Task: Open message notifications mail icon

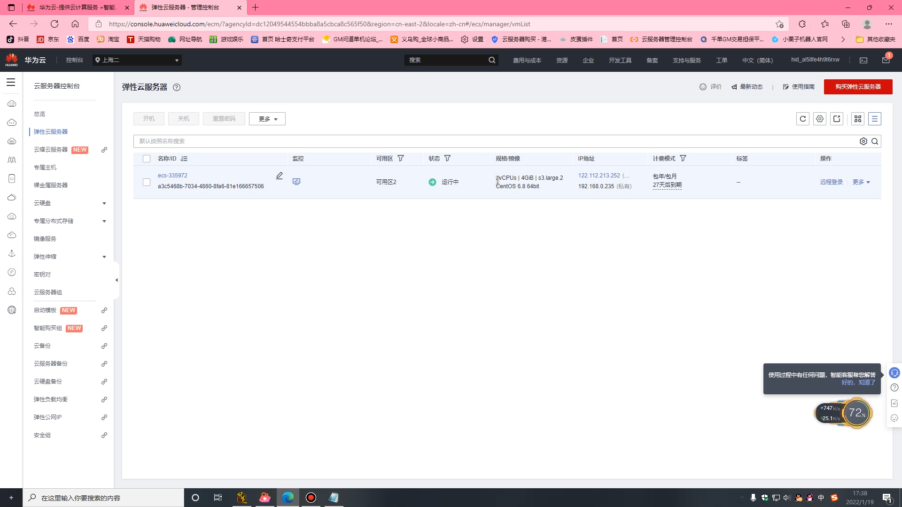Action: click(x=886, y=60)
